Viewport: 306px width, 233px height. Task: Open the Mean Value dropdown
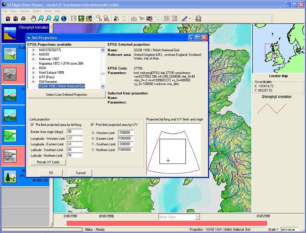[x=197, y=217]
